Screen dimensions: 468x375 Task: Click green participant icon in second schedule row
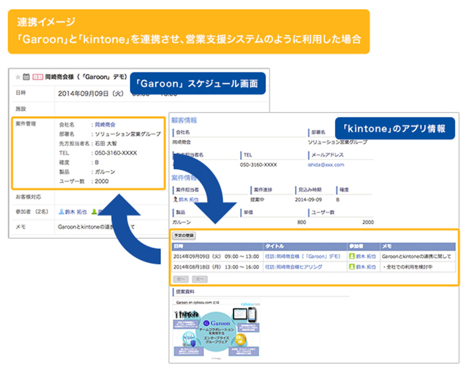[x=352, y=266]
